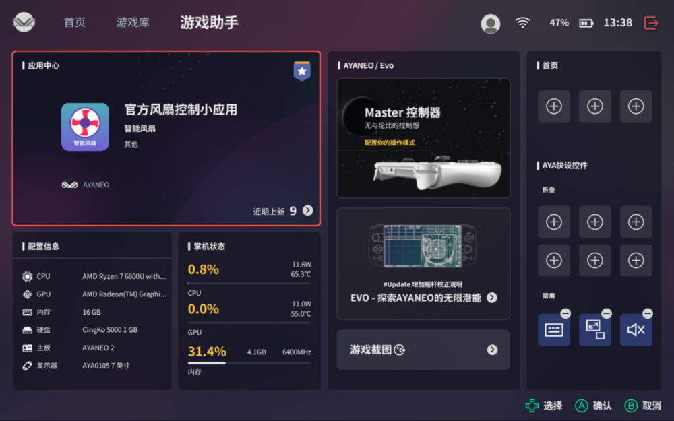The height and width of the screenshot is (421, 674).
Task: Open the on-screen keyboard quick widget
Action: pos(553,330)
